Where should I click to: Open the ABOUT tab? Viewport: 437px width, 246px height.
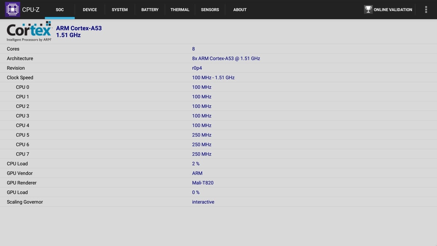[240, 10]
